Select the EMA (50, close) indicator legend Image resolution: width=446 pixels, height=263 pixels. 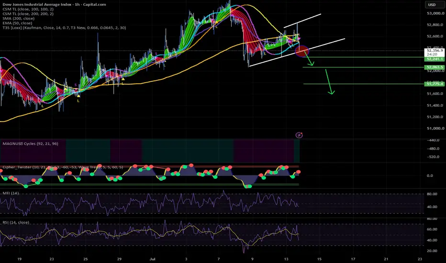[x=17, y=23]
